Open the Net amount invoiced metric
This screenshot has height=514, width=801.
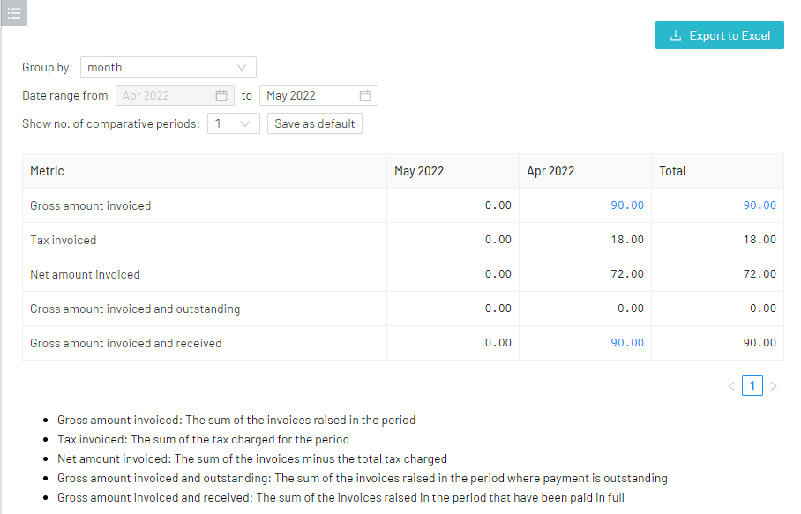pyautogui.click(x=85, y=273)
